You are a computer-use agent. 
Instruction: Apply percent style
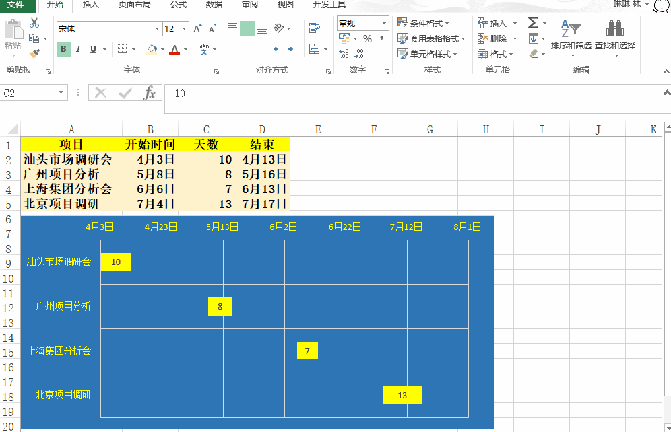coord(368,38)
